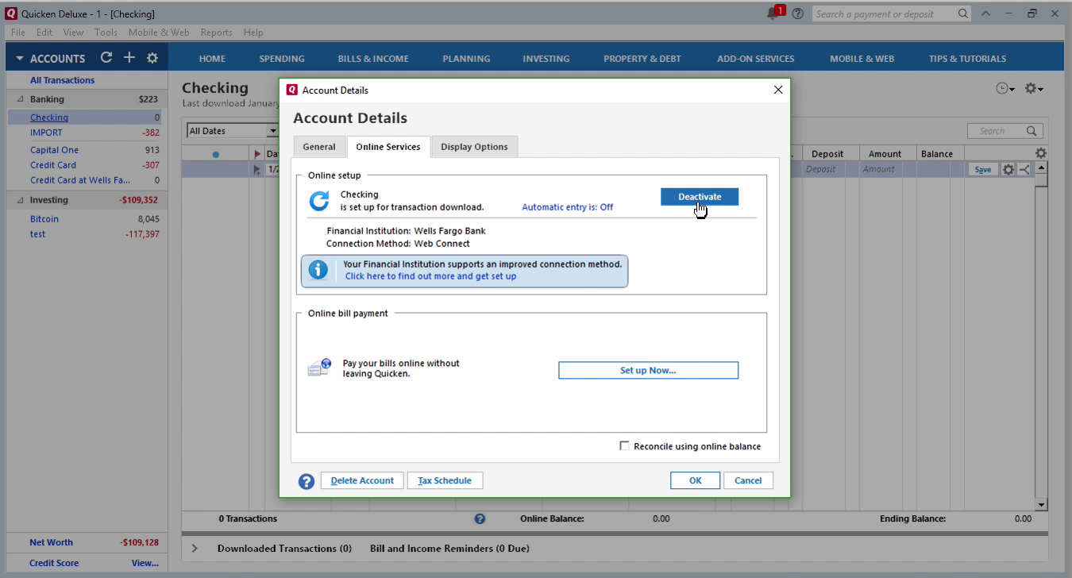Image resolution: width=1072 pixels, height=578 pixels.
Task: Click the search magnifier in title bar
Action: 962,13
